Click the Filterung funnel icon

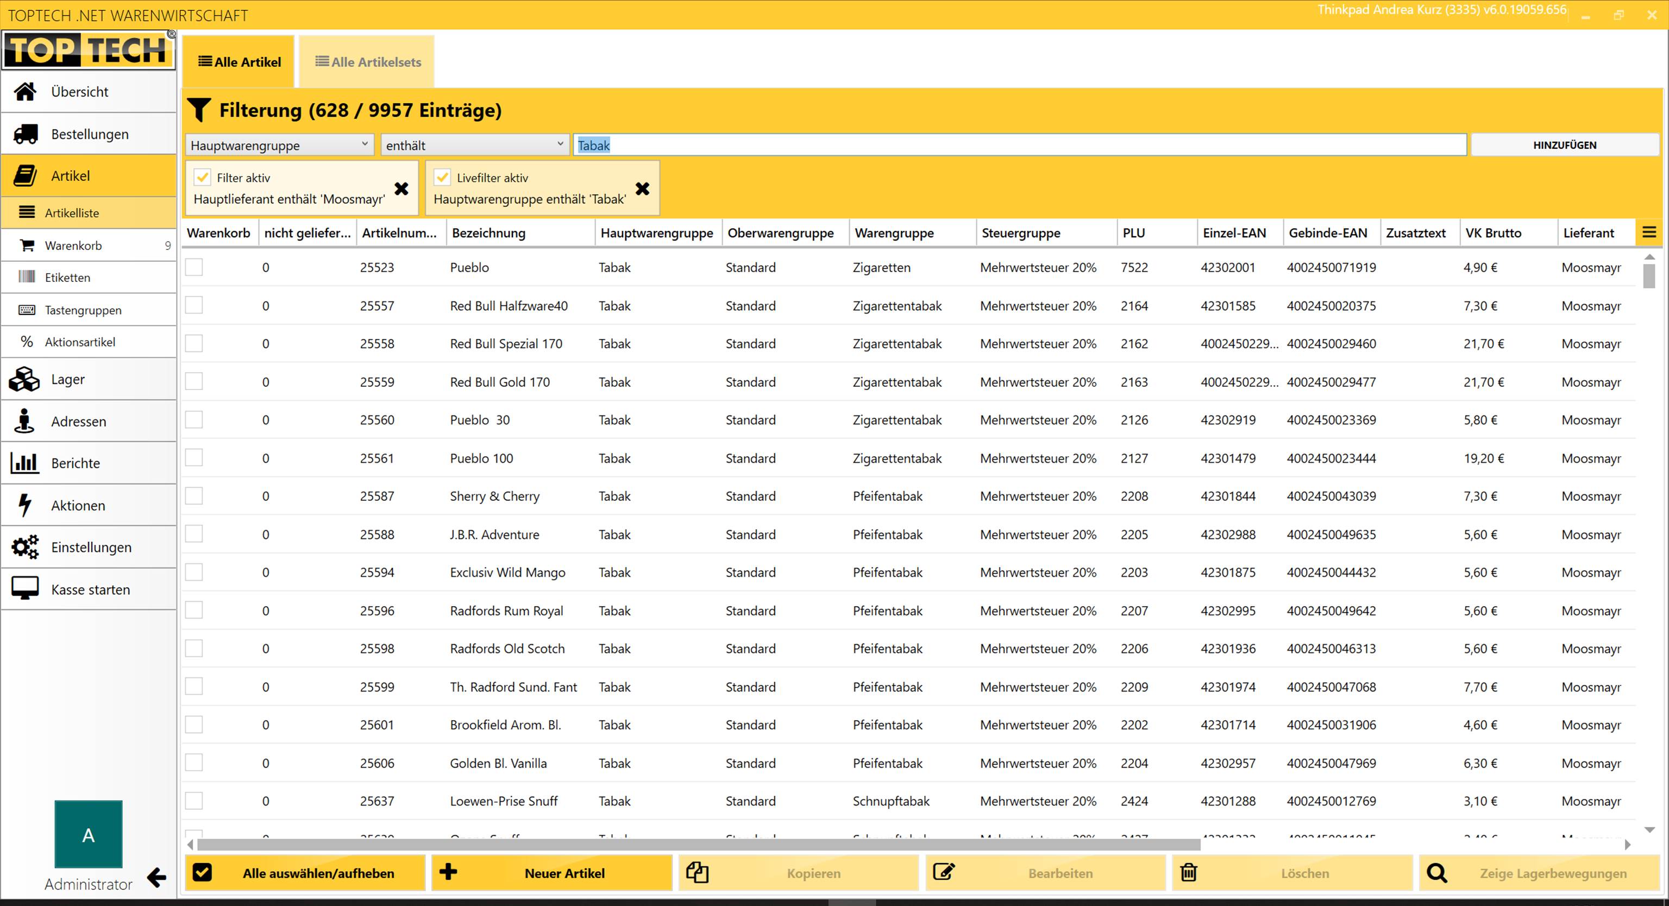click(199, 110)
